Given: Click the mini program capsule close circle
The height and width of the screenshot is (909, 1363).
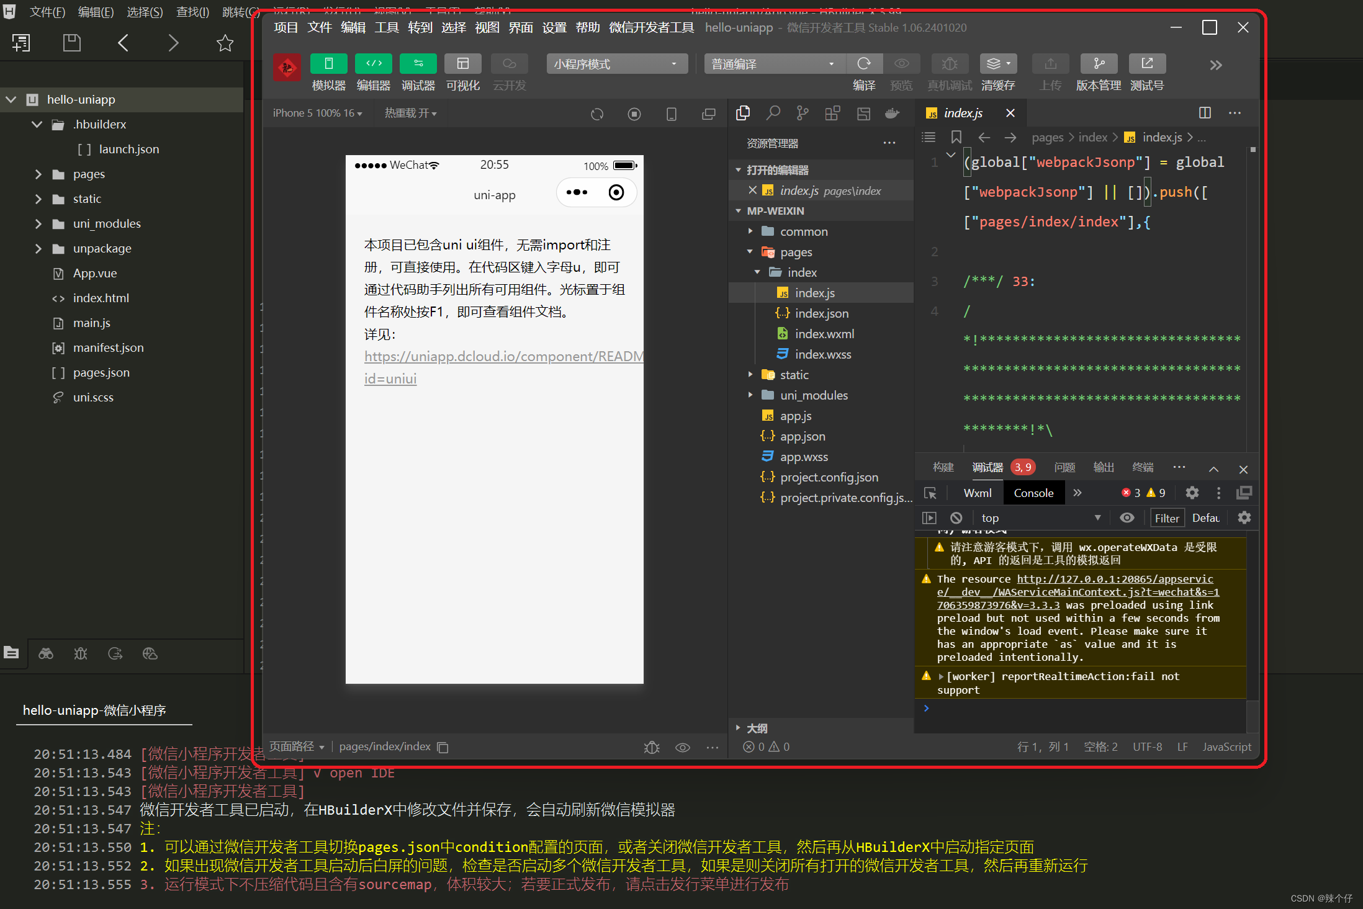Looking at the screenshot, I should 616,192.
